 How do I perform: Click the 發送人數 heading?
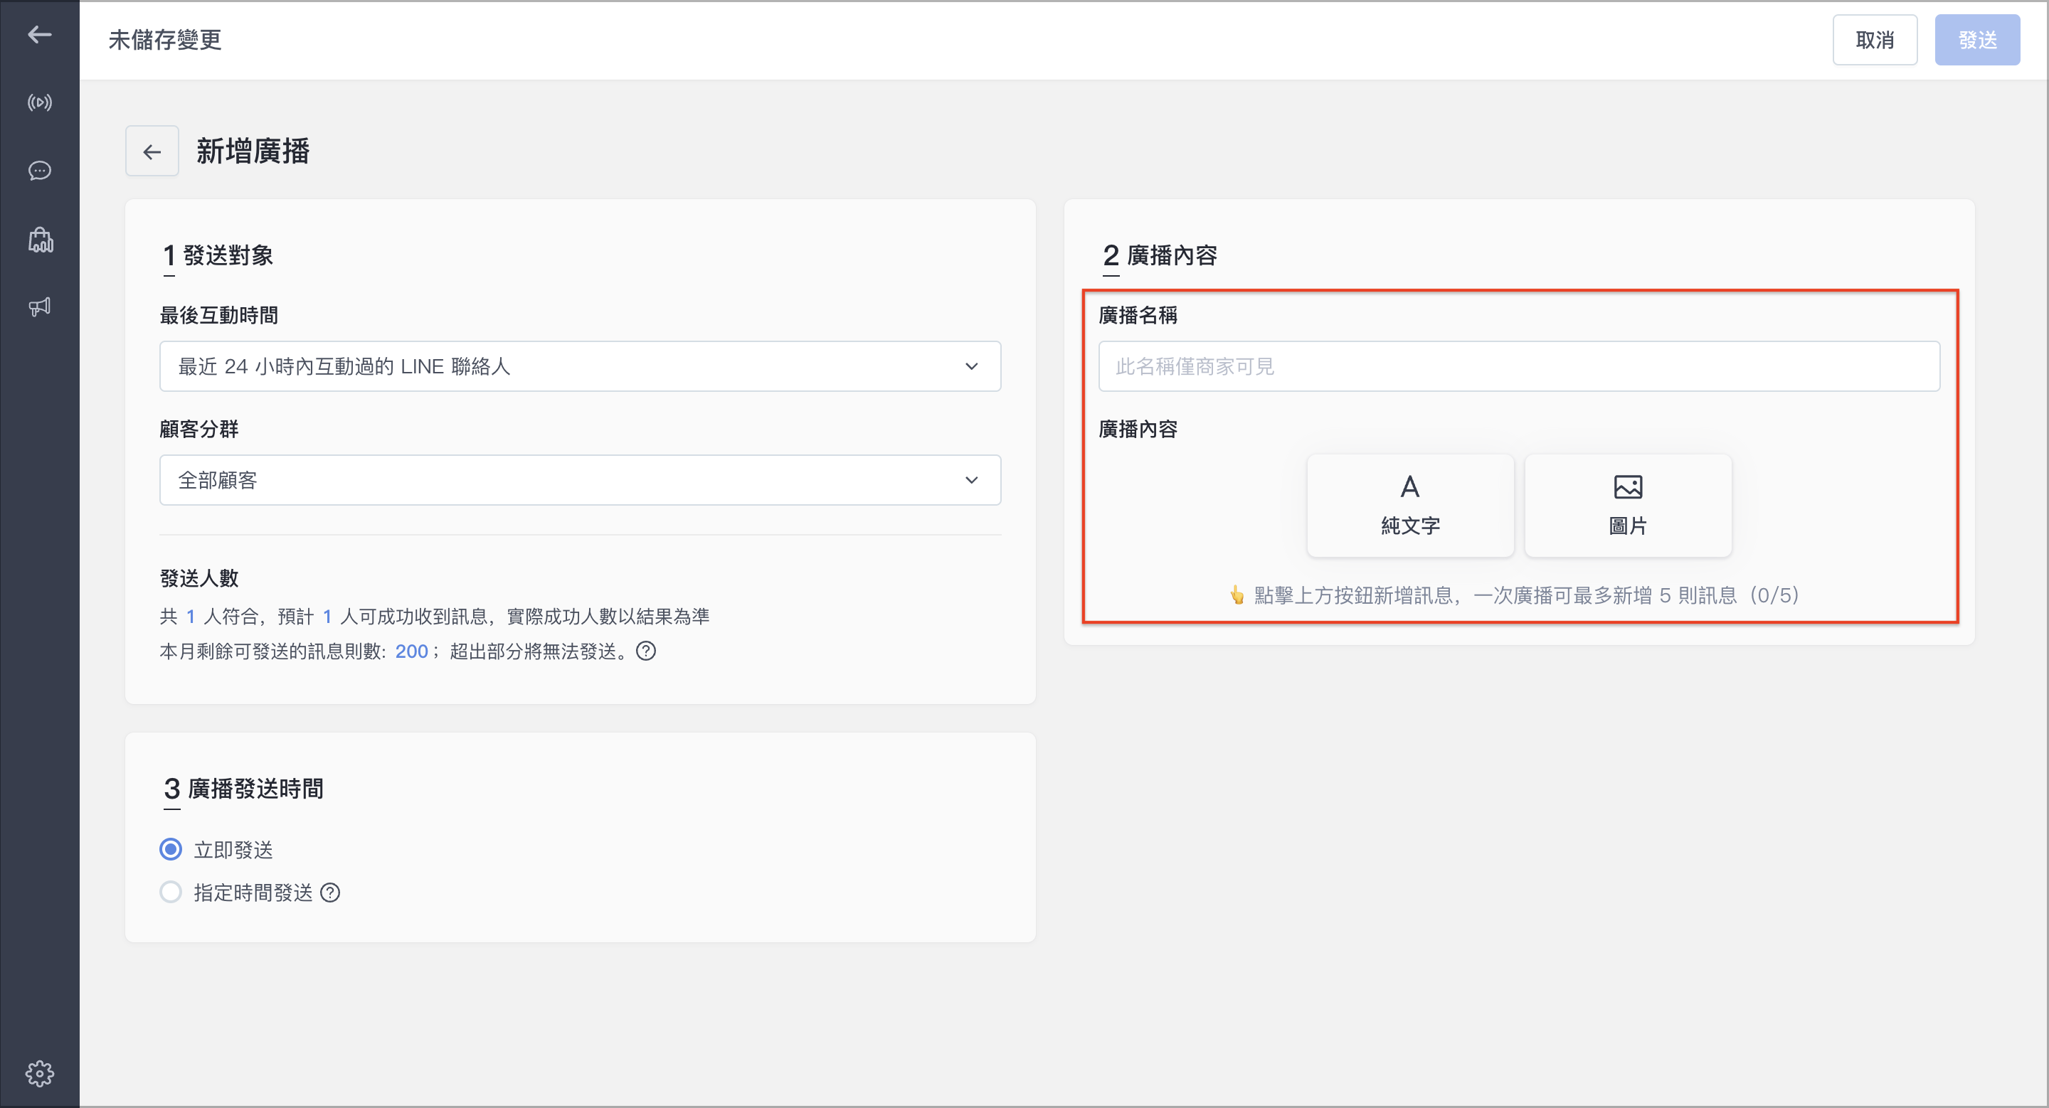coord(199,578)
